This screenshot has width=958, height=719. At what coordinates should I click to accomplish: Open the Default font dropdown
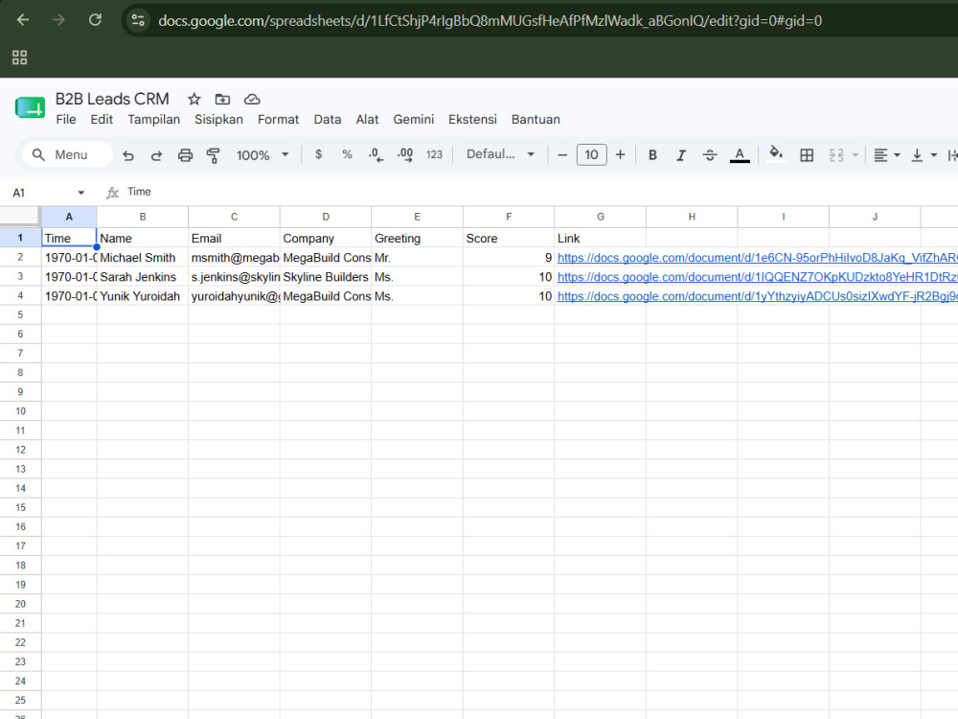pyautogui.click(x=500, y=154)
